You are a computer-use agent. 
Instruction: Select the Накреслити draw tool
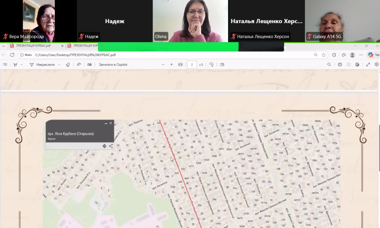click(42, 64)
